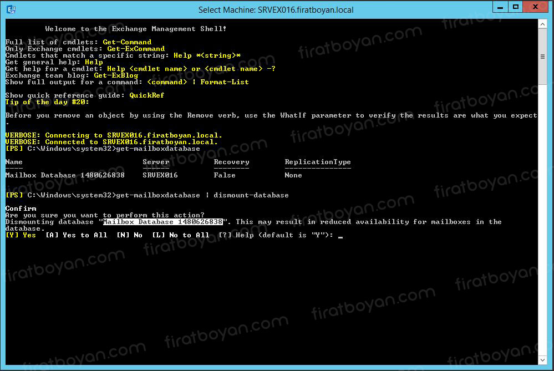Click the '[Y] Yes' option text
Image resolution: width=554 pixels, height=371 pixels.
(21, 235)
